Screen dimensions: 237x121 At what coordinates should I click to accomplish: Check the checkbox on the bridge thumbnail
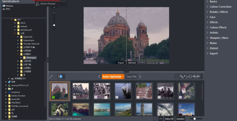[x=75, y=97]
